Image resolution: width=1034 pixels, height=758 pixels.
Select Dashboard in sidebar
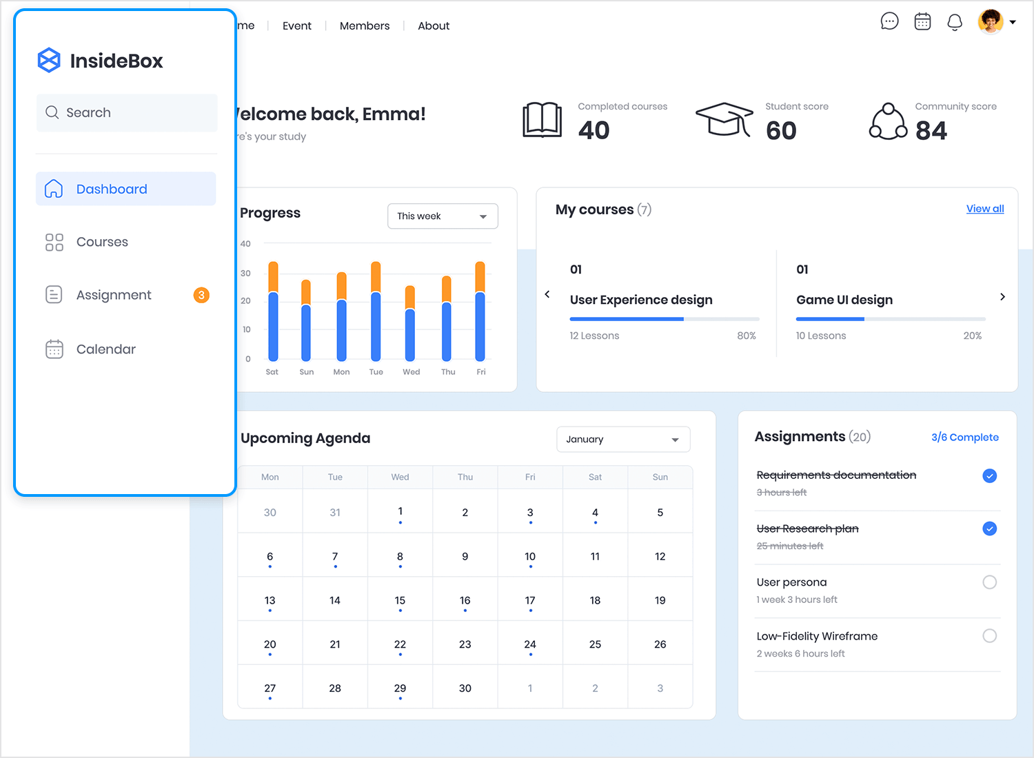tap(126, 189)
